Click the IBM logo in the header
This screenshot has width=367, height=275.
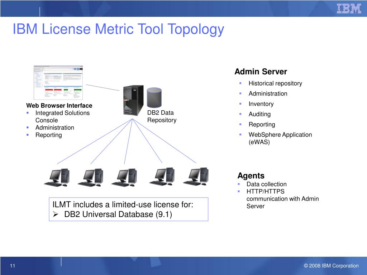click(x=349, y=9)
